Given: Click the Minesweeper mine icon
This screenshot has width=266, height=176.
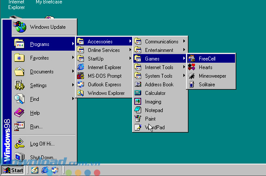Looking at the screenshot, I should pos(192,76).
